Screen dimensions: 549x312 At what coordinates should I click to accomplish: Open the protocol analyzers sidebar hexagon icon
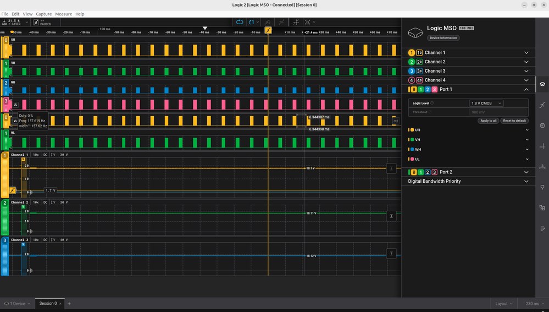[542, 125]
